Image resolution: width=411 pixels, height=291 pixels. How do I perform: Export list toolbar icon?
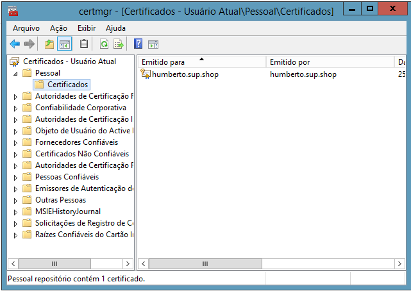[x=119, y=44]
